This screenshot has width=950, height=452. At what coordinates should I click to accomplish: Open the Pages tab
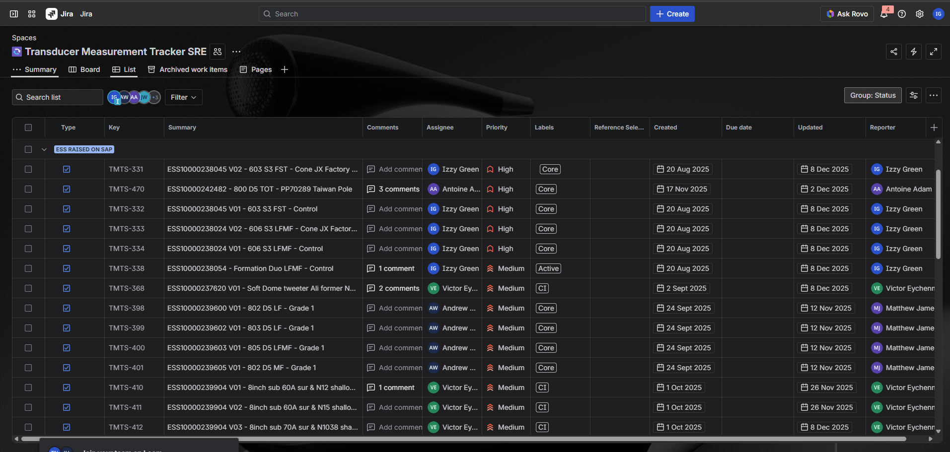[x=256, y=69]
